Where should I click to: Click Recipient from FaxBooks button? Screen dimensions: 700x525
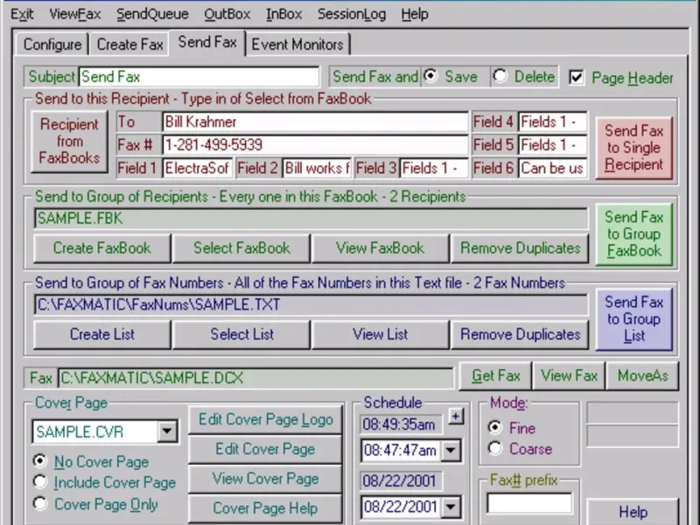click(x=69, y=141)
